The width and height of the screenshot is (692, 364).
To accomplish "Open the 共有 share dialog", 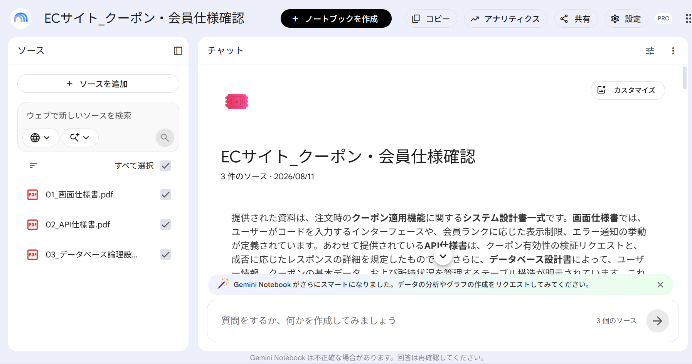I will (576, 18).
